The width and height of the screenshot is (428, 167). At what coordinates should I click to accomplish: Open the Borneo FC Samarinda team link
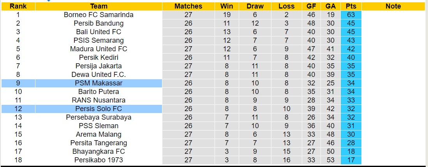[x=99, y=15]
